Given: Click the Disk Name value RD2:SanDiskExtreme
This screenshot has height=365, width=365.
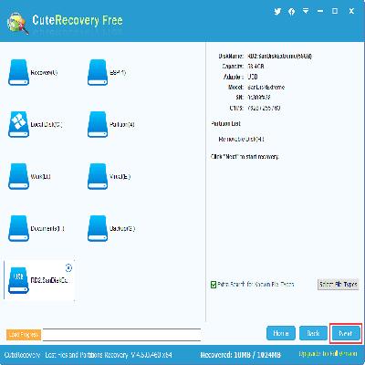Looking at the screenshot, I should pyautogui.click(x=280, y=56).
